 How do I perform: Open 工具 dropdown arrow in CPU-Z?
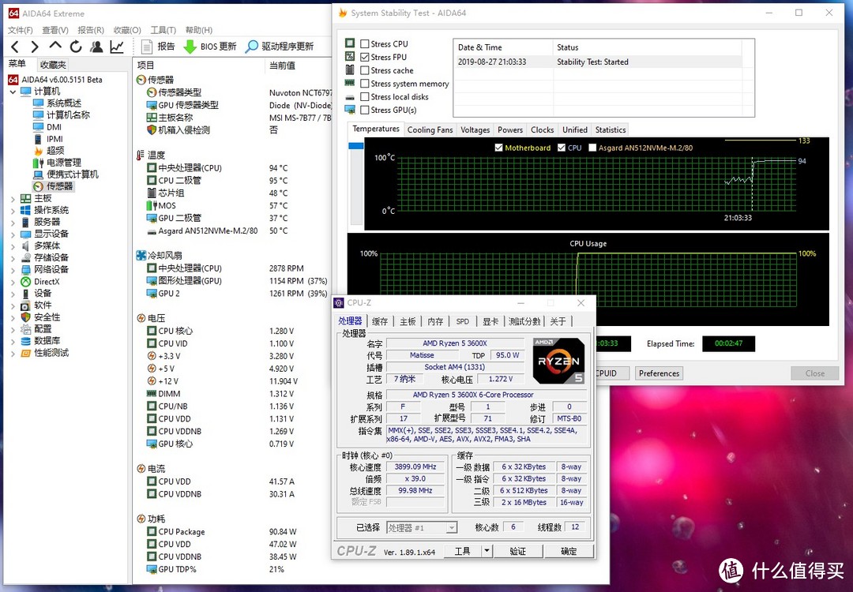[487, 551]
